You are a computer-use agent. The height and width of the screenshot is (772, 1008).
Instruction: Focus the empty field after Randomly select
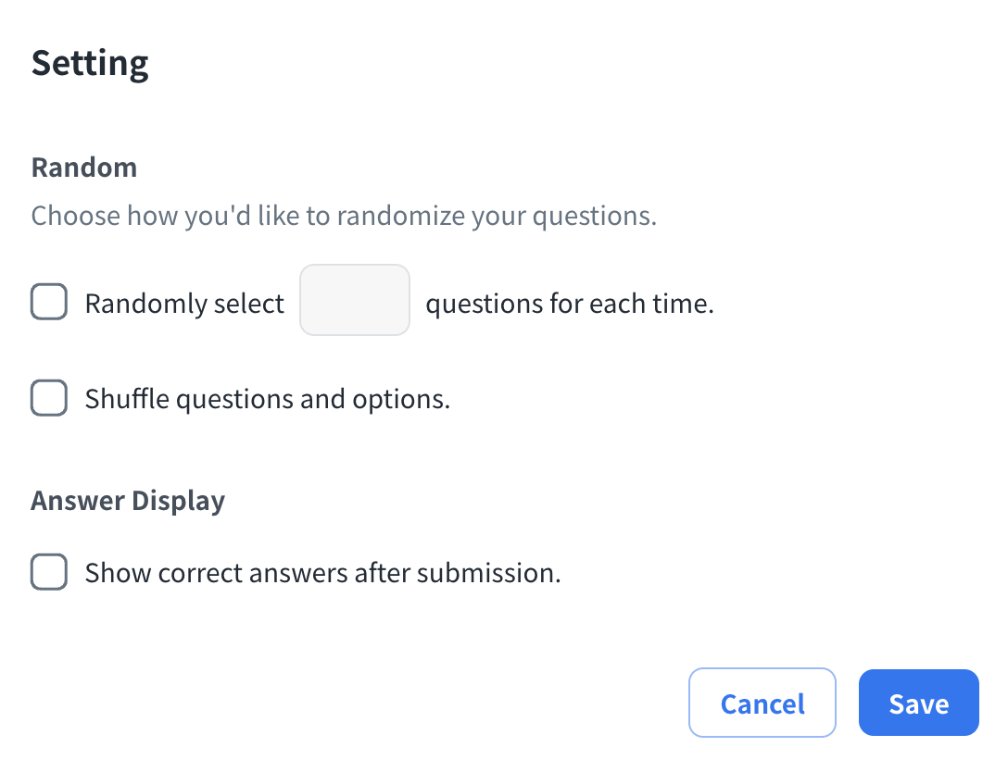354,300
